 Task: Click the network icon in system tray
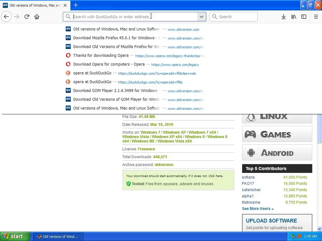pos(293,237)
